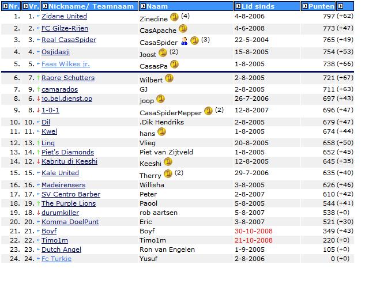Click the gold medal next to CasApache
Viewport: 369px width, 295px height.
183,28
